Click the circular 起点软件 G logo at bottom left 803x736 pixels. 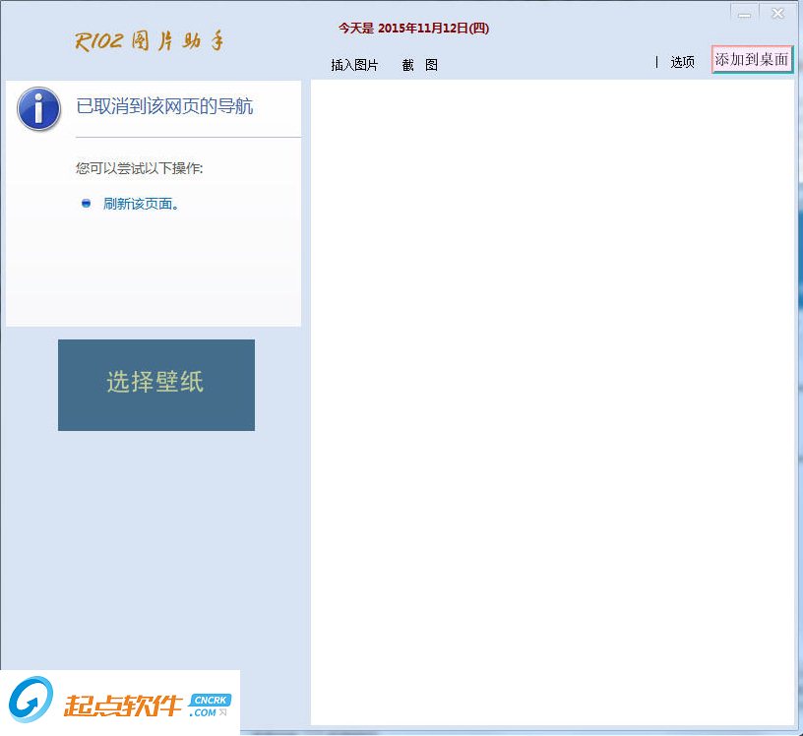point(31,702)
